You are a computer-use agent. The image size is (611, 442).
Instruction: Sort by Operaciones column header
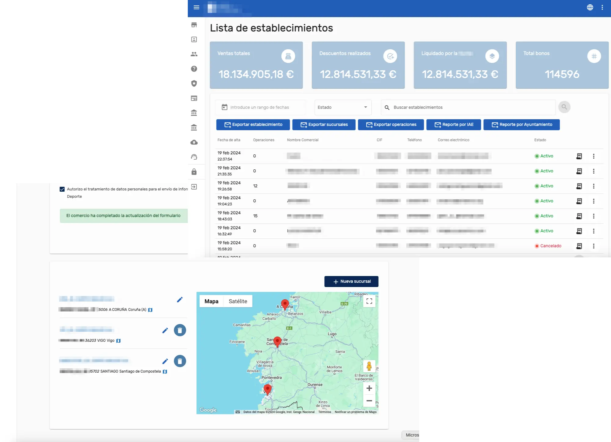(x=264, y=140)
